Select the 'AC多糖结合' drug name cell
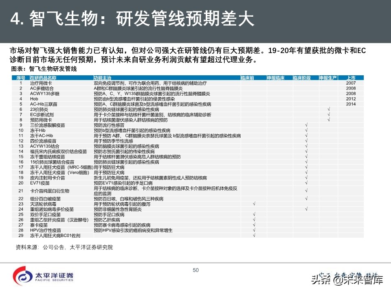 42,88
